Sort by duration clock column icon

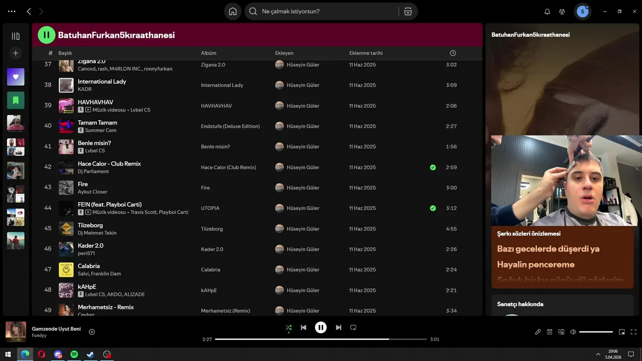(x=453, y=53)
